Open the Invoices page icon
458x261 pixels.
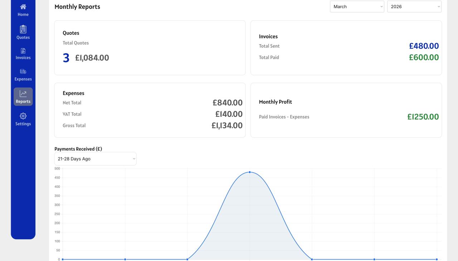[23, 51]
